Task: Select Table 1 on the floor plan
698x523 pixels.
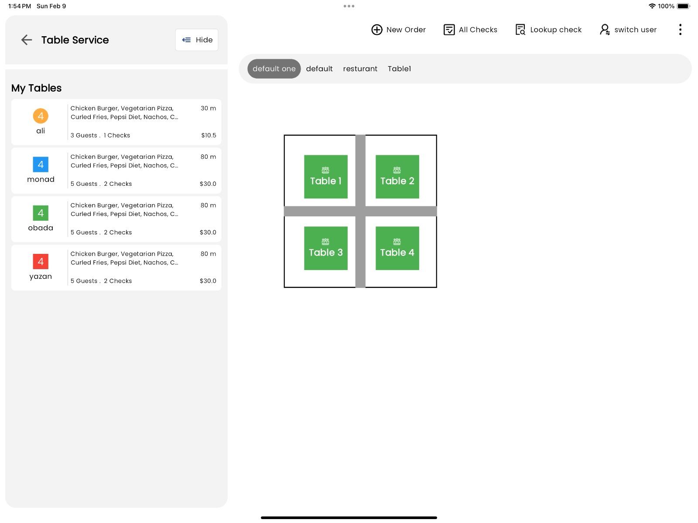Action: (x=325, y=176)
